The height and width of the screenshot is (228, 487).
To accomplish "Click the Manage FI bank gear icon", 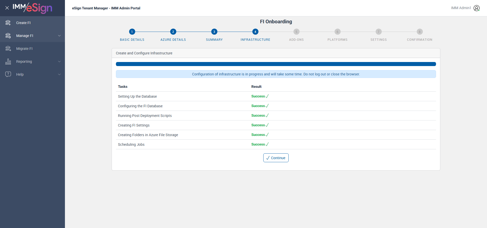I will point(8,36).
